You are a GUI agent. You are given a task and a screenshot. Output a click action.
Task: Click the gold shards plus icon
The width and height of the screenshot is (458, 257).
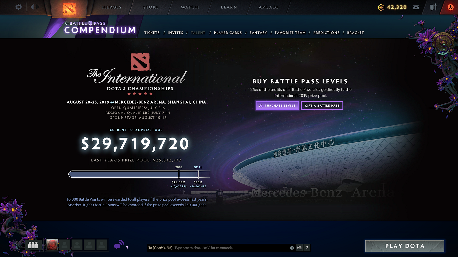pyautogui.click(x=381, y=7)
